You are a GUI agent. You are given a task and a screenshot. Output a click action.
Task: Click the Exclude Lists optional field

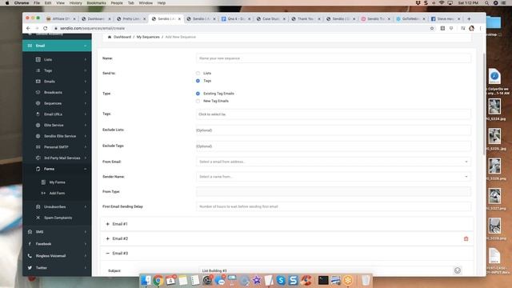click(x=334, y=130)
